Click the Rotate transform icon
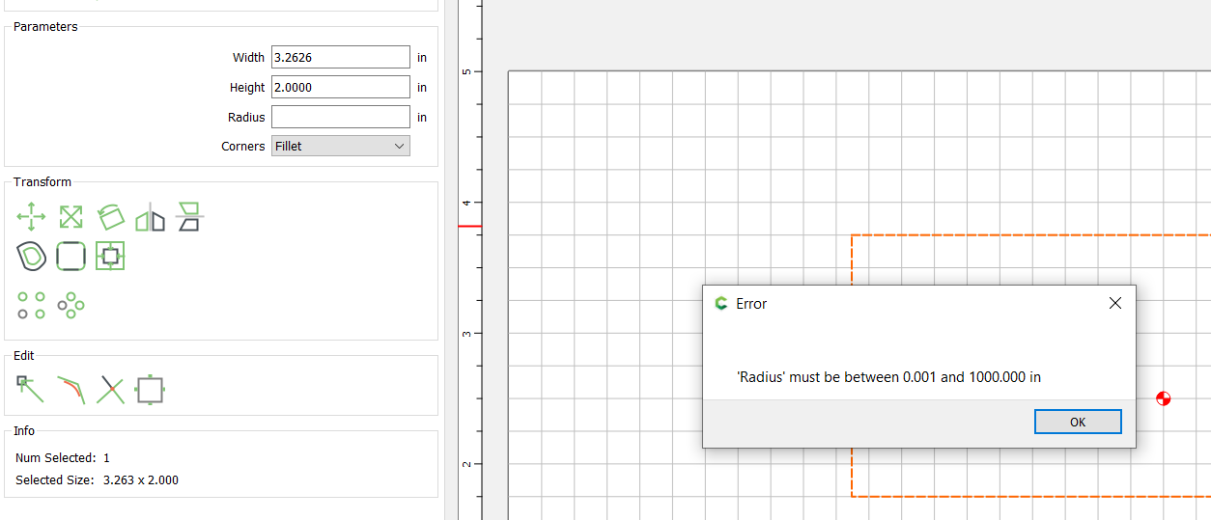 tap(110, 216)
